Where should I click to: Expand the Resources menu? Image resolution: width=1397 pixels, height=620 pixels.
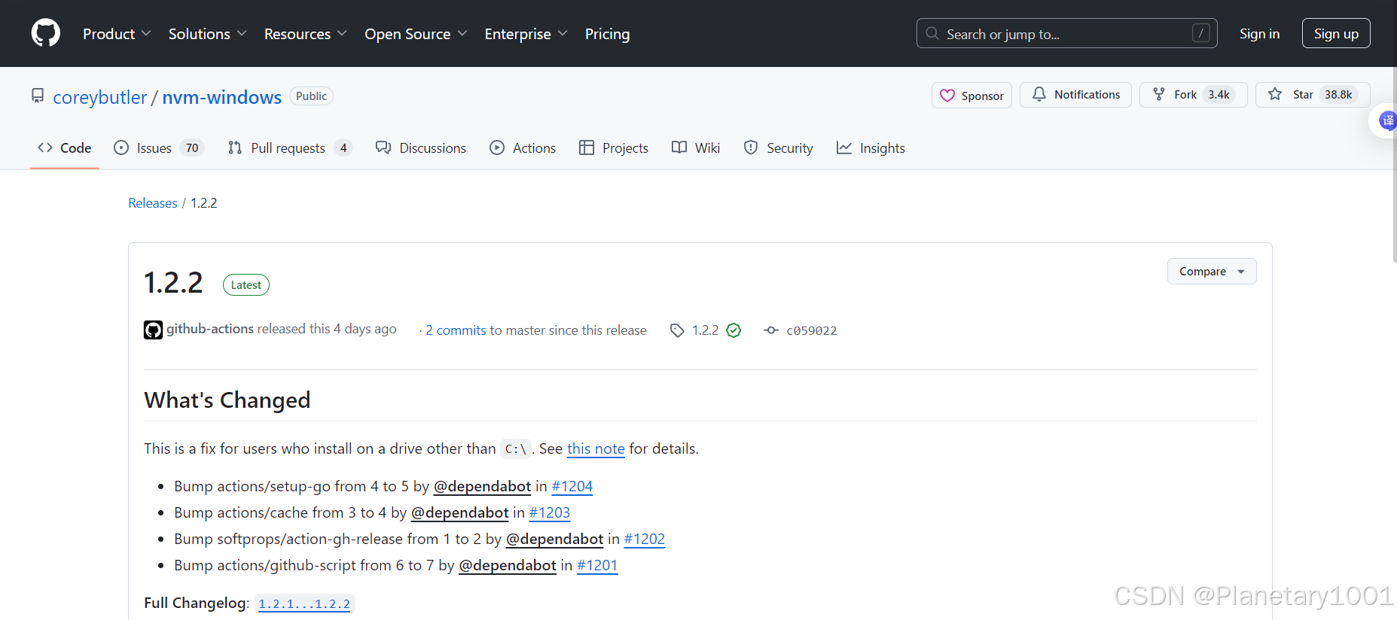[x=305, y=34]
